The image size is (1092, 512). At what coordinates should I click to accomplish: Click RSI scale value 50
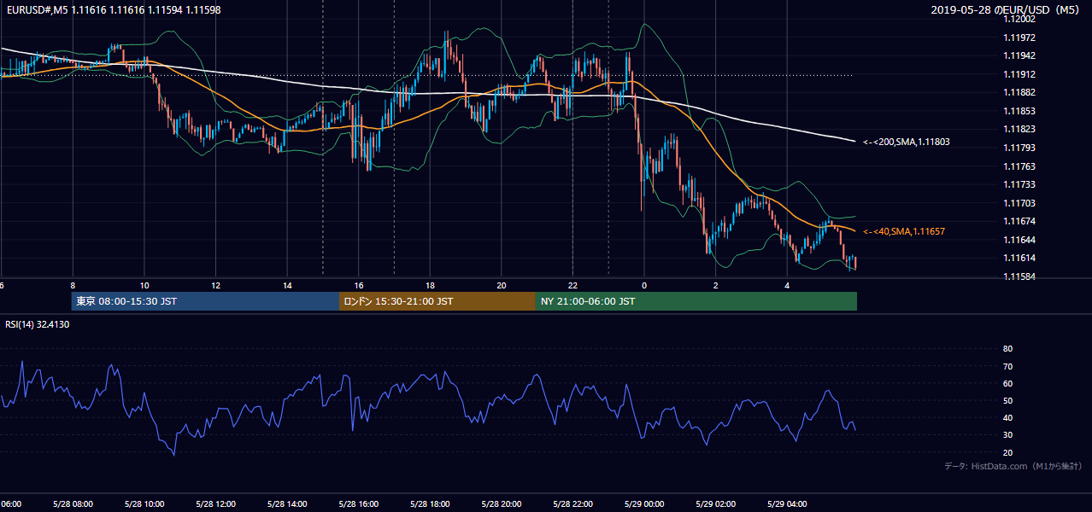pos(1007,400)
